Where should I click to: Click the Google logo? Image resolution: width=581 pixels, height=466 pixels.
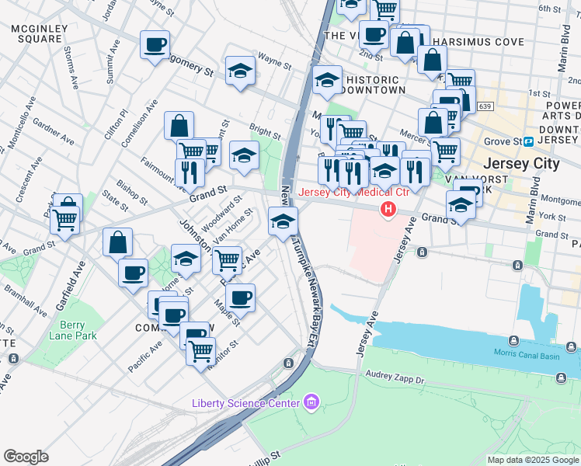[x=26, y=457]
